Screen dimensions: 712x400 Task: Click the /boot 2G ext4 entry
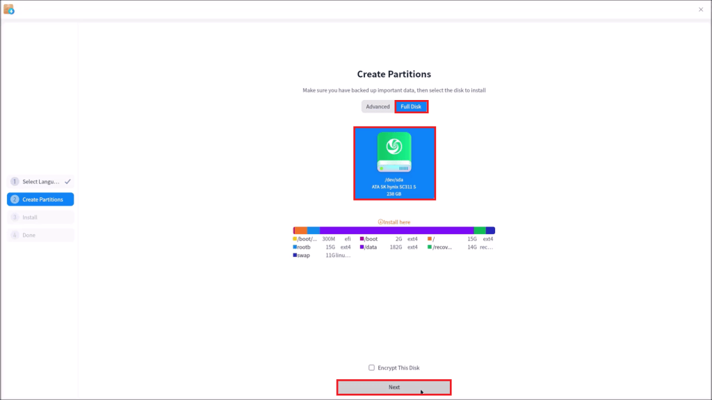pos(389,239)
